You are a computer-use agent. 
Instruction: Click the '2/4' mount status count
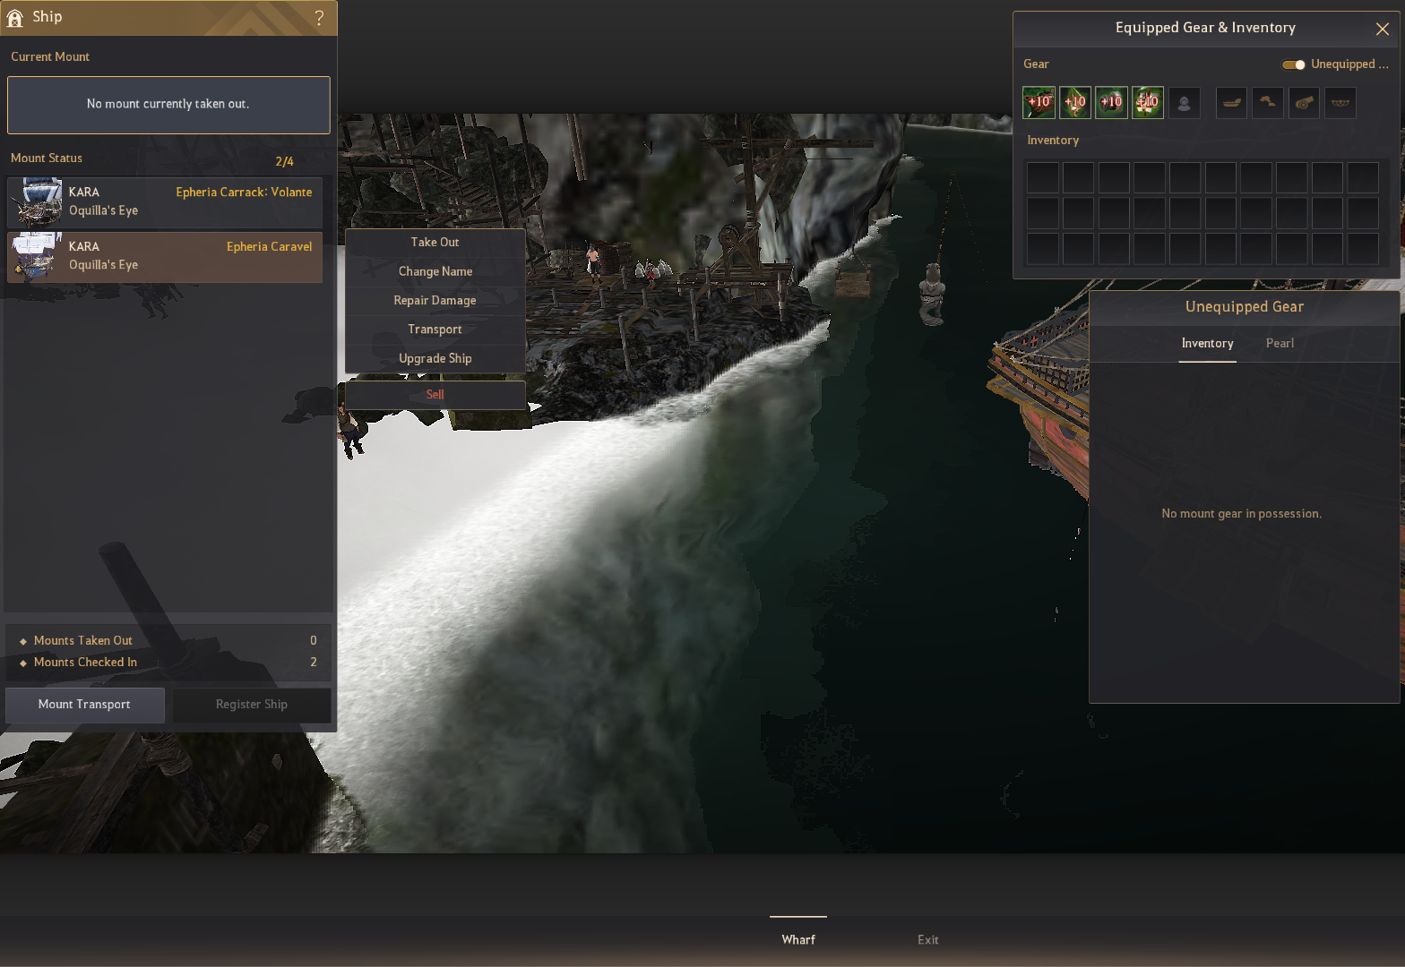[x=284, y=162]
